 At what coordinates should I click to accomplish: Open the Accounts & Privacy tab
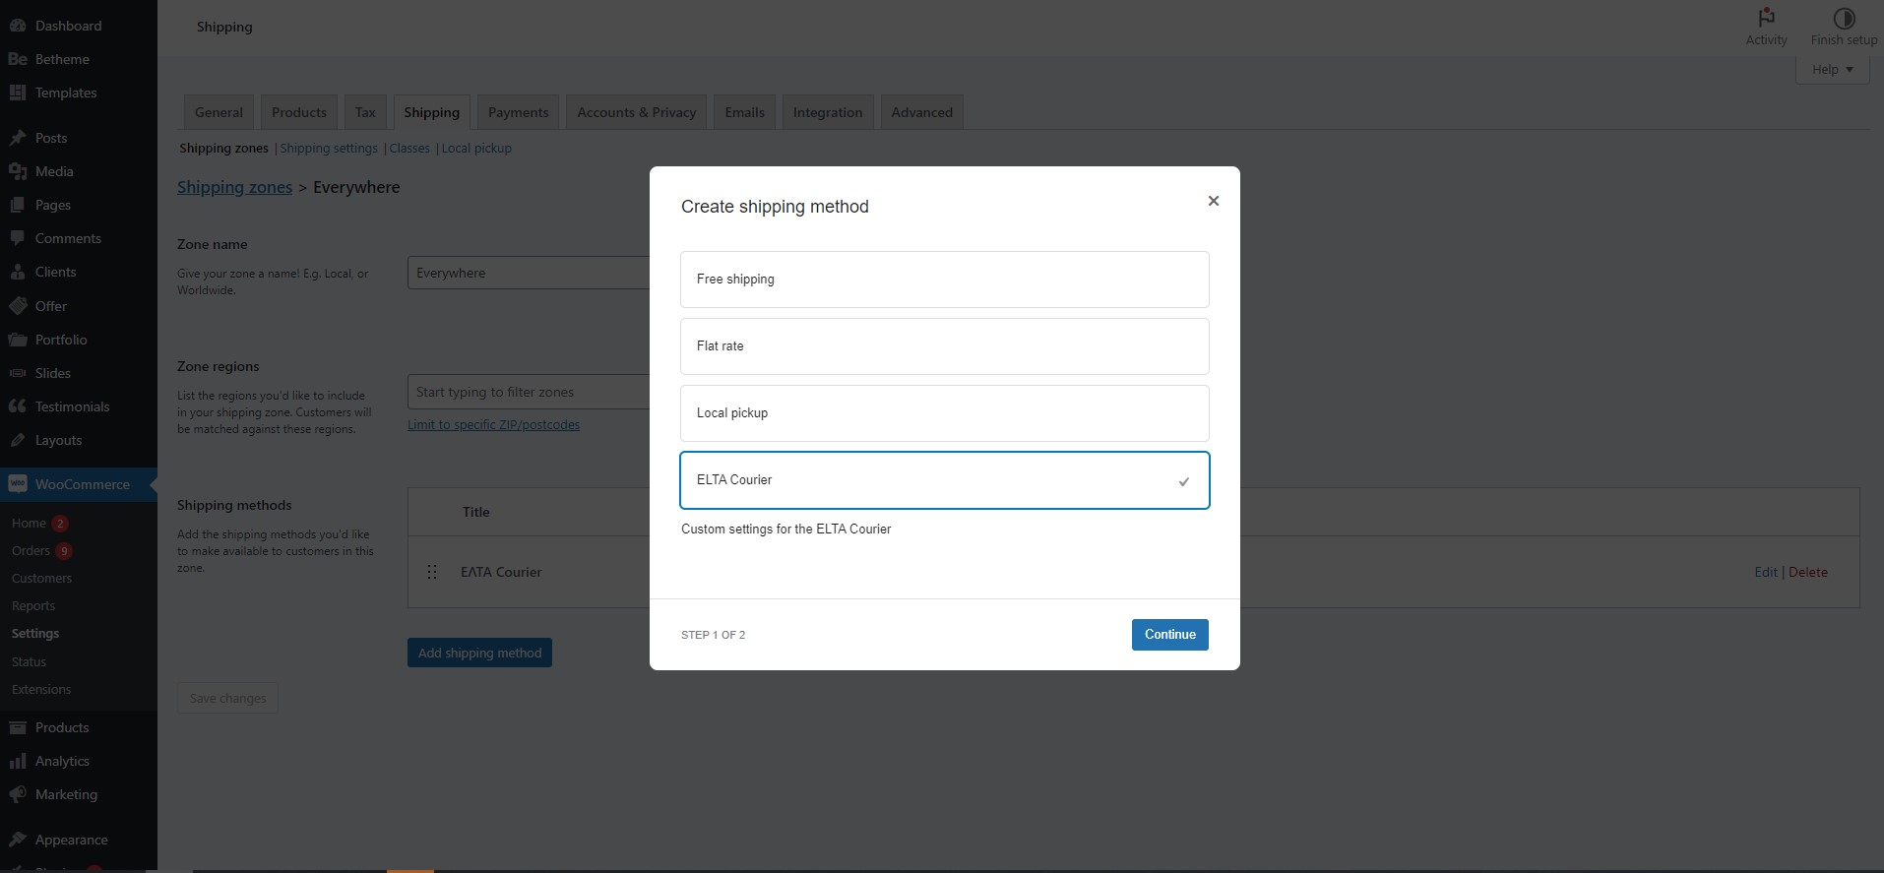(636, 112)
